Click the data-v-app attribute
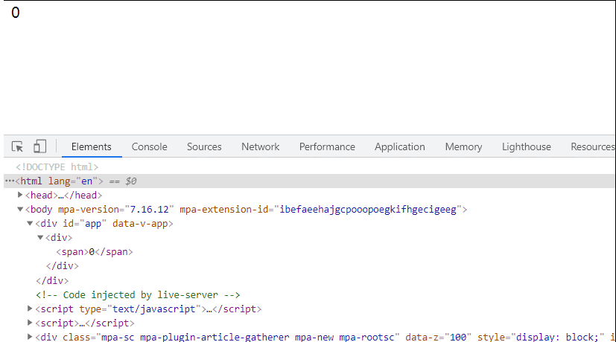Image resolution: width=616 pixels, height=342 pixels. click(x=140, y=224)
